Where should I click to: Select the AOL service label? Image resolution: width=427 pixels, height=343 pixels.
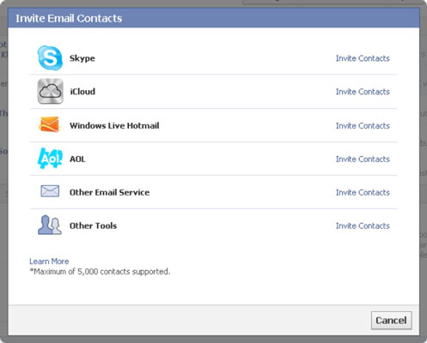(77, 159)
